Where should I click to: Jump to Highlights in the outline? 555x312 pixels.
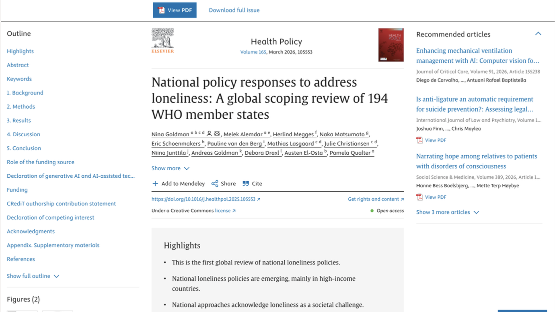(20, 51)
